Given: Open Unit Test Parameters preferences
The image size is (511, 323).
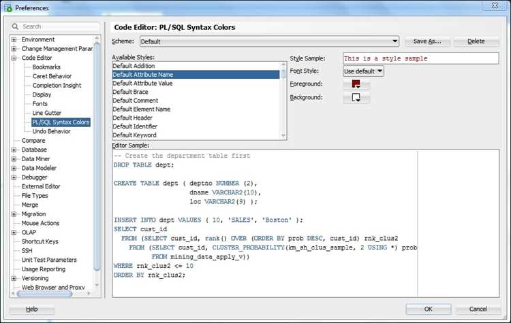Looking at the screenshot, I should point(49,260).
